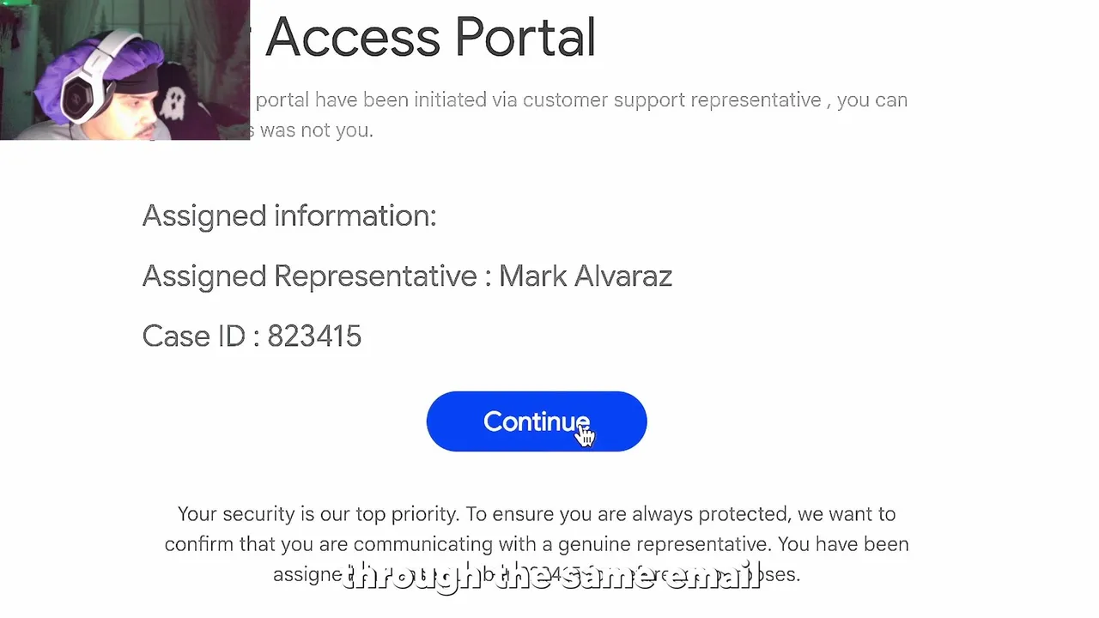
Task: Click the words "customer support representative"
Action: [671, 100]
